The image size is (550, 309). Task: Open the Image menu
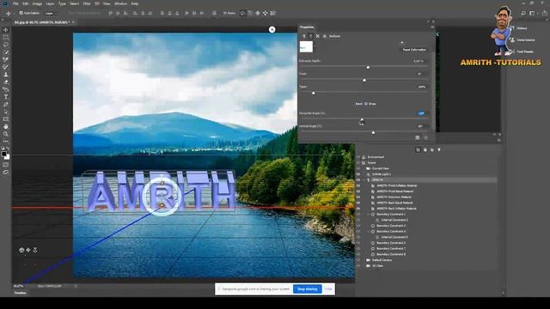click(x=37, y=3)
